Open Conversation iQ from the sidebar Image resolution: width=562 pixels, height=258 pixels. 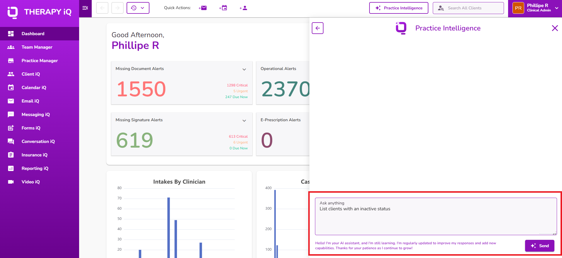pyautogui.click(x=40, y=141)
